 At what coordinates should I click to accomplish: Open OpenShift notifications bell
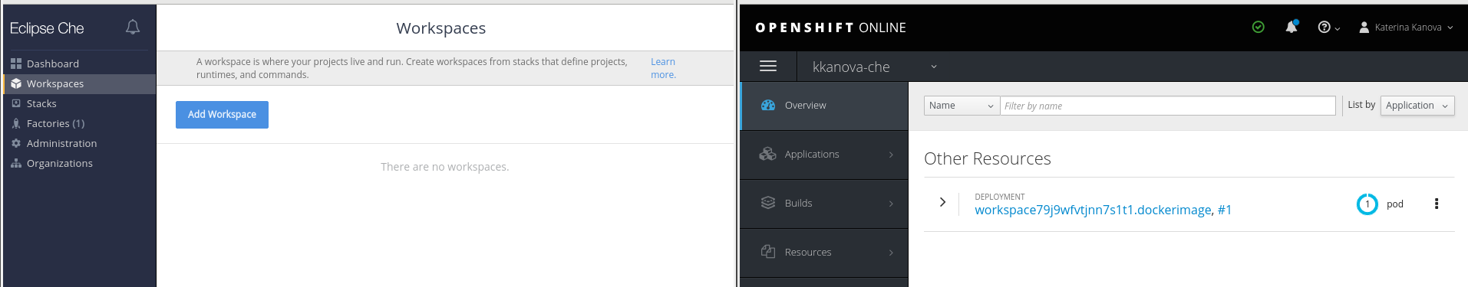click(1292, 27)
